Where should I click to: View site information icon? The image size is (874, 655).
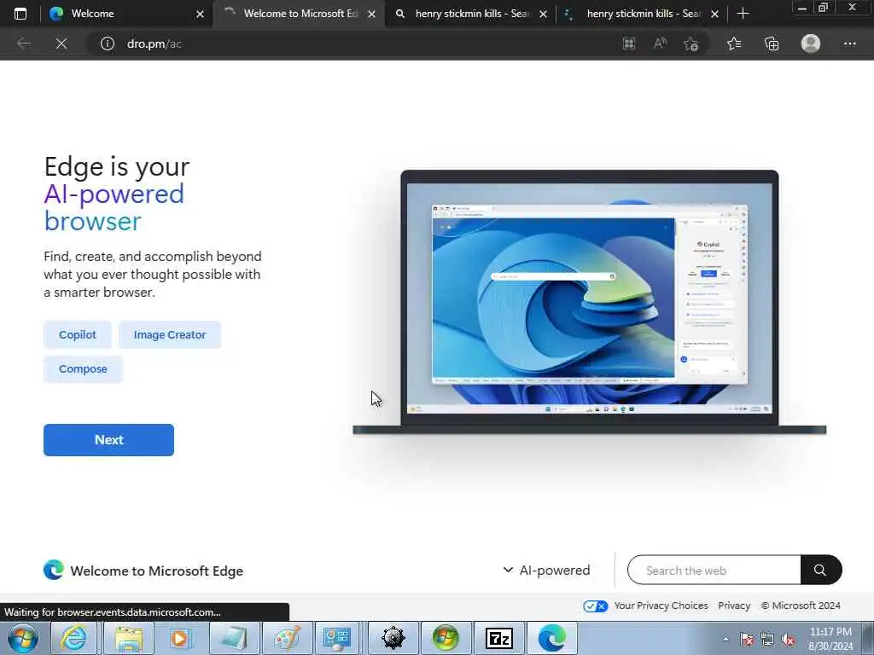[107, 43]
